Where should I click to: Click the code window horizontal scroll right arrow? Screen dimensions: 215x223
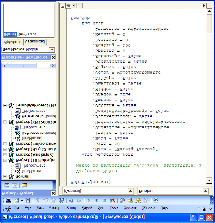tap(204, 6)
